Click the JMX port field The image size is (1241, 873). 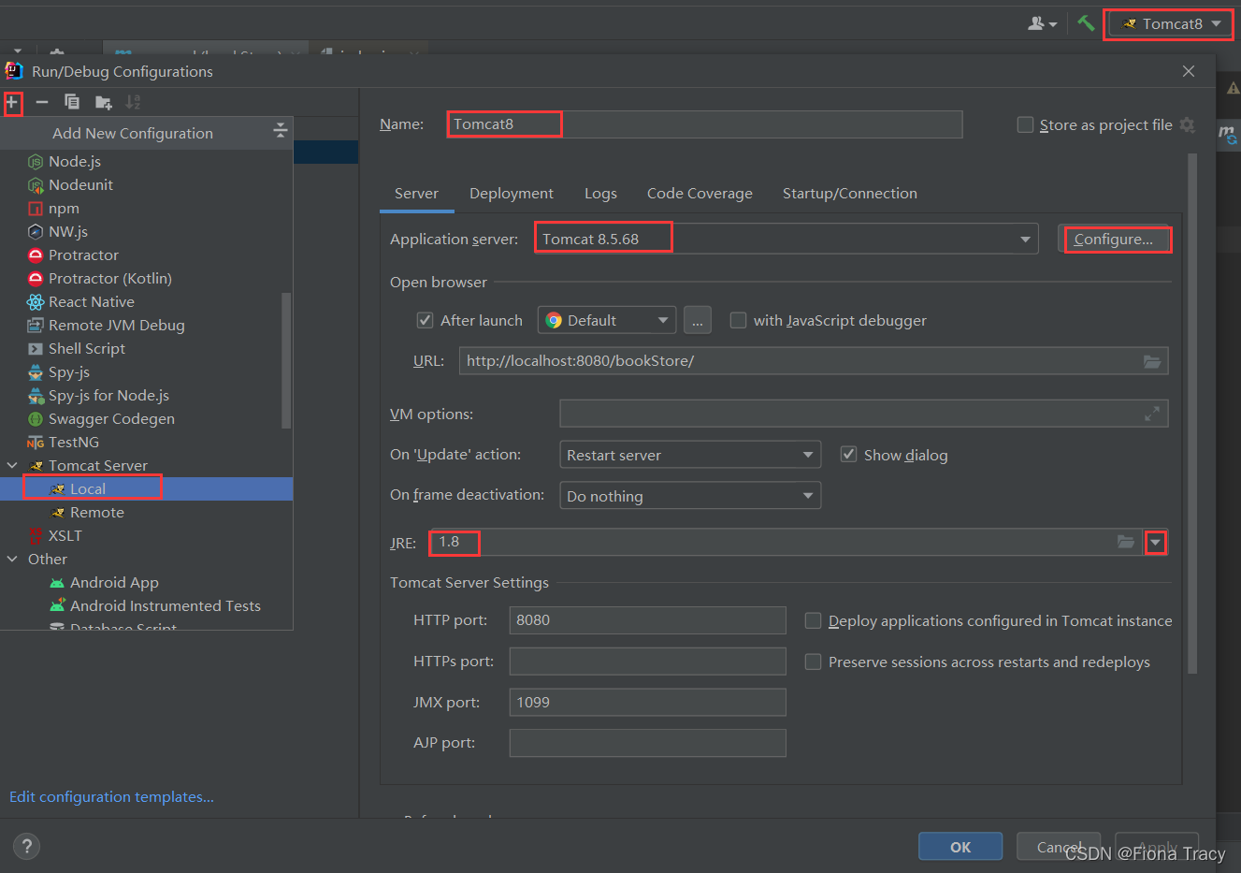(x=647, y=702)
